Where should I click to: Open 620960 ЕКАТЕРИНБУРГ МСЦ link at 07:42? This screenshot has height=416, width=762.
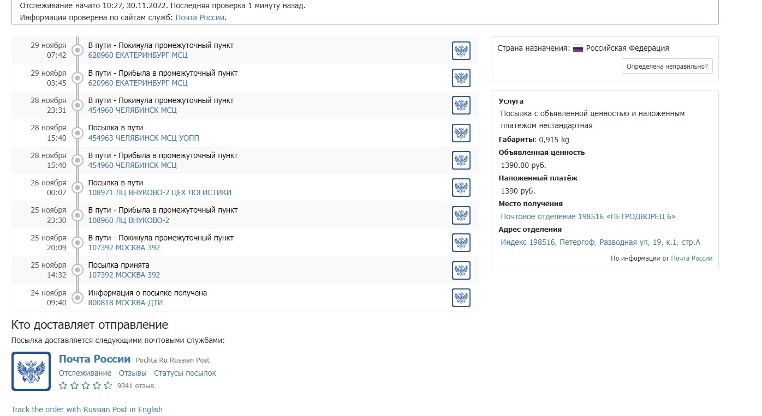coord(138,55)
